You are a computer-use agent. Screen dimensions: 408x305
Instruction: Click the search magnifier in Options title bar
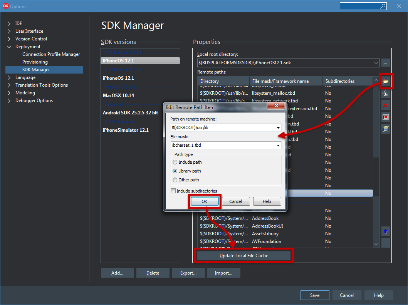pos(383,6)
